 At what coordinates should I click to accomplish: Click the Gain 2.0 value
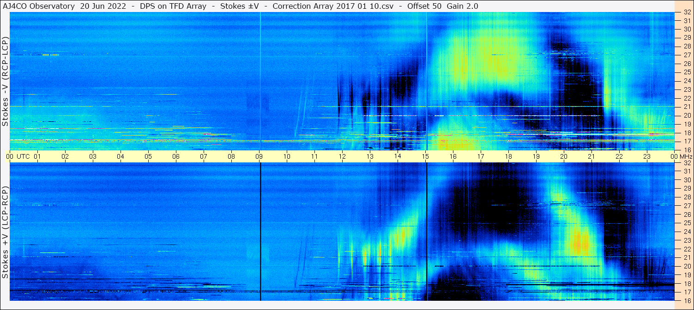click(x=462, y=6)
